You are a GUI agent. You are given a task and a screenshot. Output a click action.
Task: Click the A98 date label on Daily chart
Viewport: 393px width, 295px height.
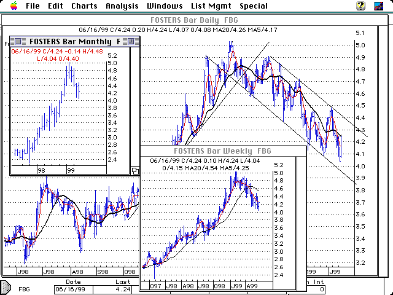tap(77, 272)
